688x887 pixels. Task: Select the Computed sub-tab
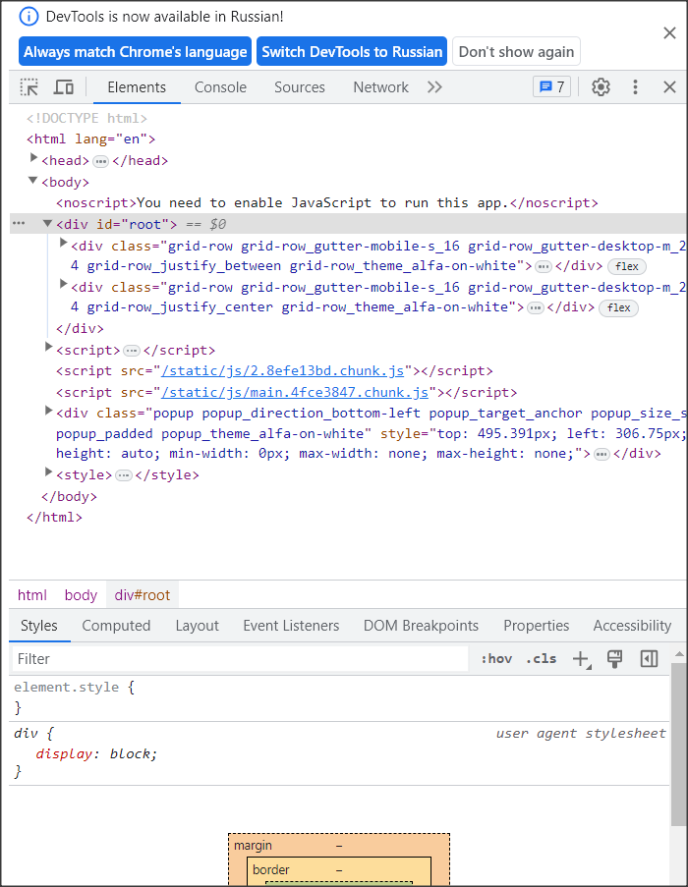116,626
